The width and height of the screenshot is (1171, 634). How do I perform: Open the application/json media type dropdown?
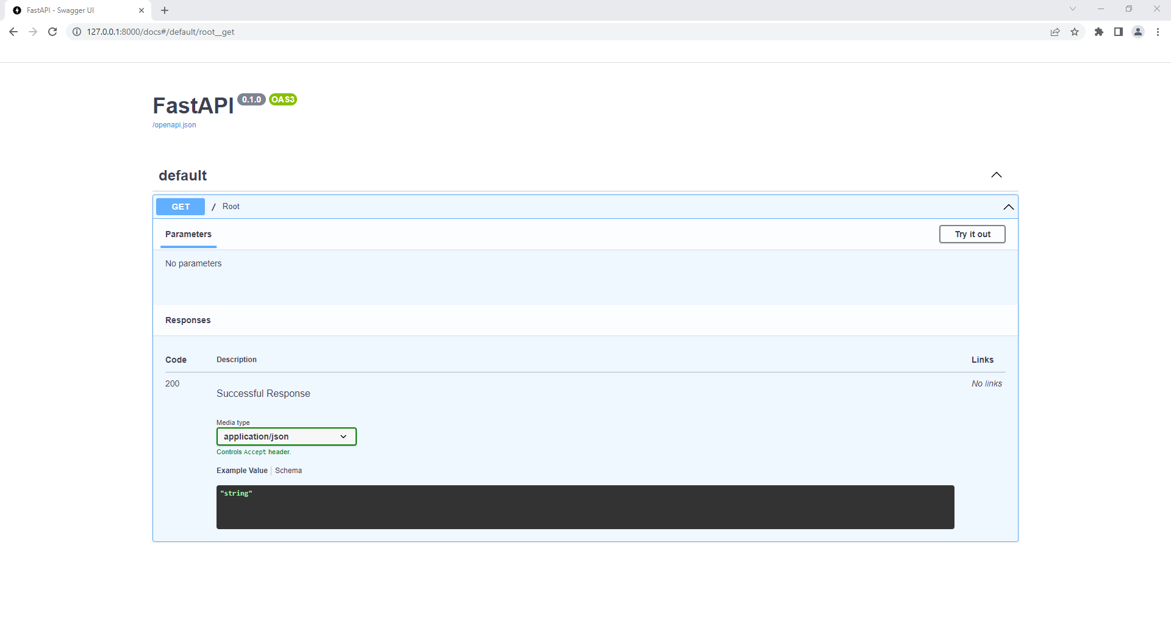(x=287, y=436)
